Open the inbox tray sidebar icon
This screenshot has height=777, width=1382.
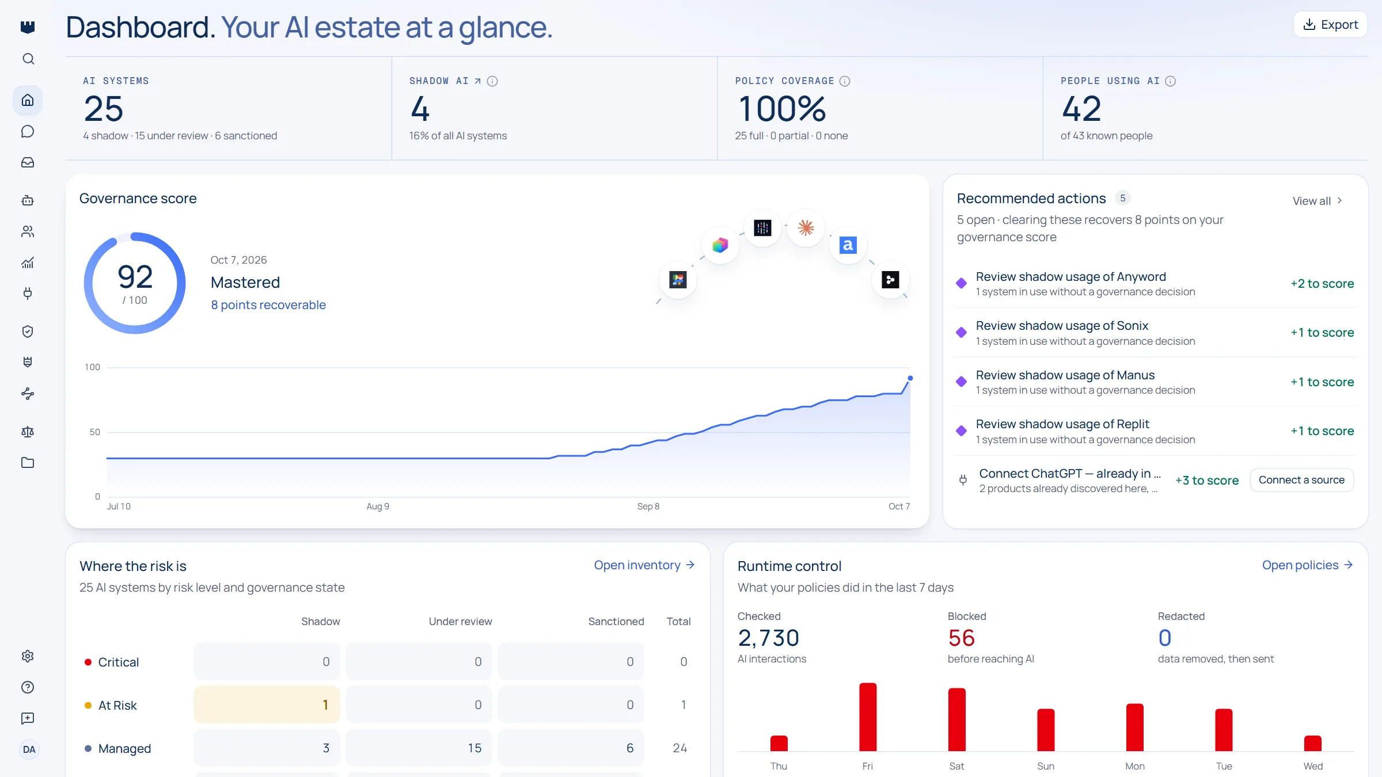[28, 162]
